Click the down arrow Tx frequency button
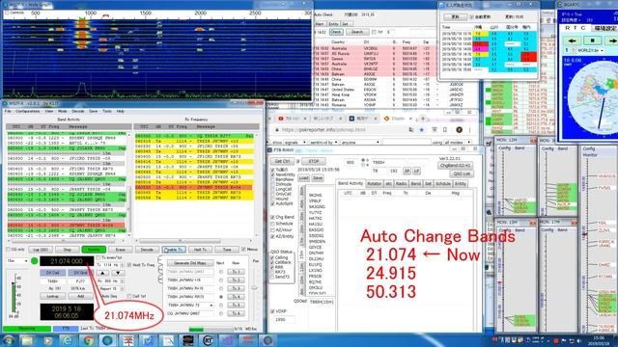This screenshot has height=347, width=618. tap(118, 273)
